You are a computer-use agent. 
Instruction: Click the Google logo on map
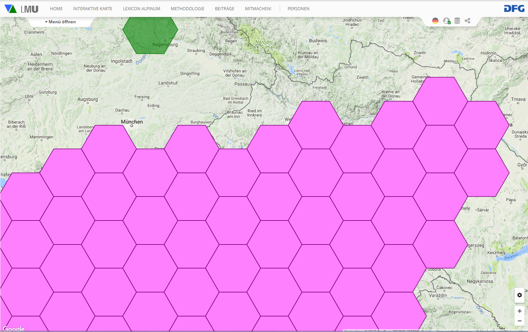[x=13, y=328]
